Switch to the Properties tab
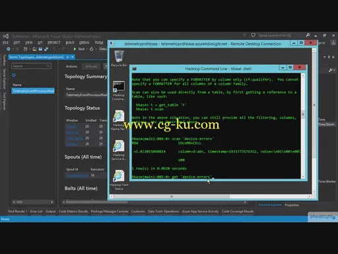 (292, 205)
